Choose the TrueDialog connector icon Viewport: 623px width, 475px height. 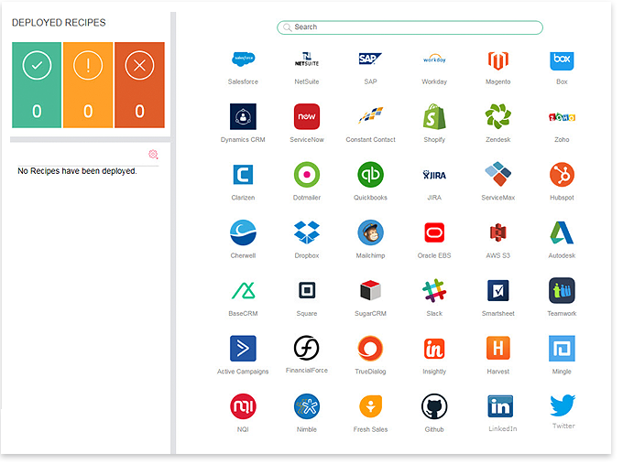point(370,349)
